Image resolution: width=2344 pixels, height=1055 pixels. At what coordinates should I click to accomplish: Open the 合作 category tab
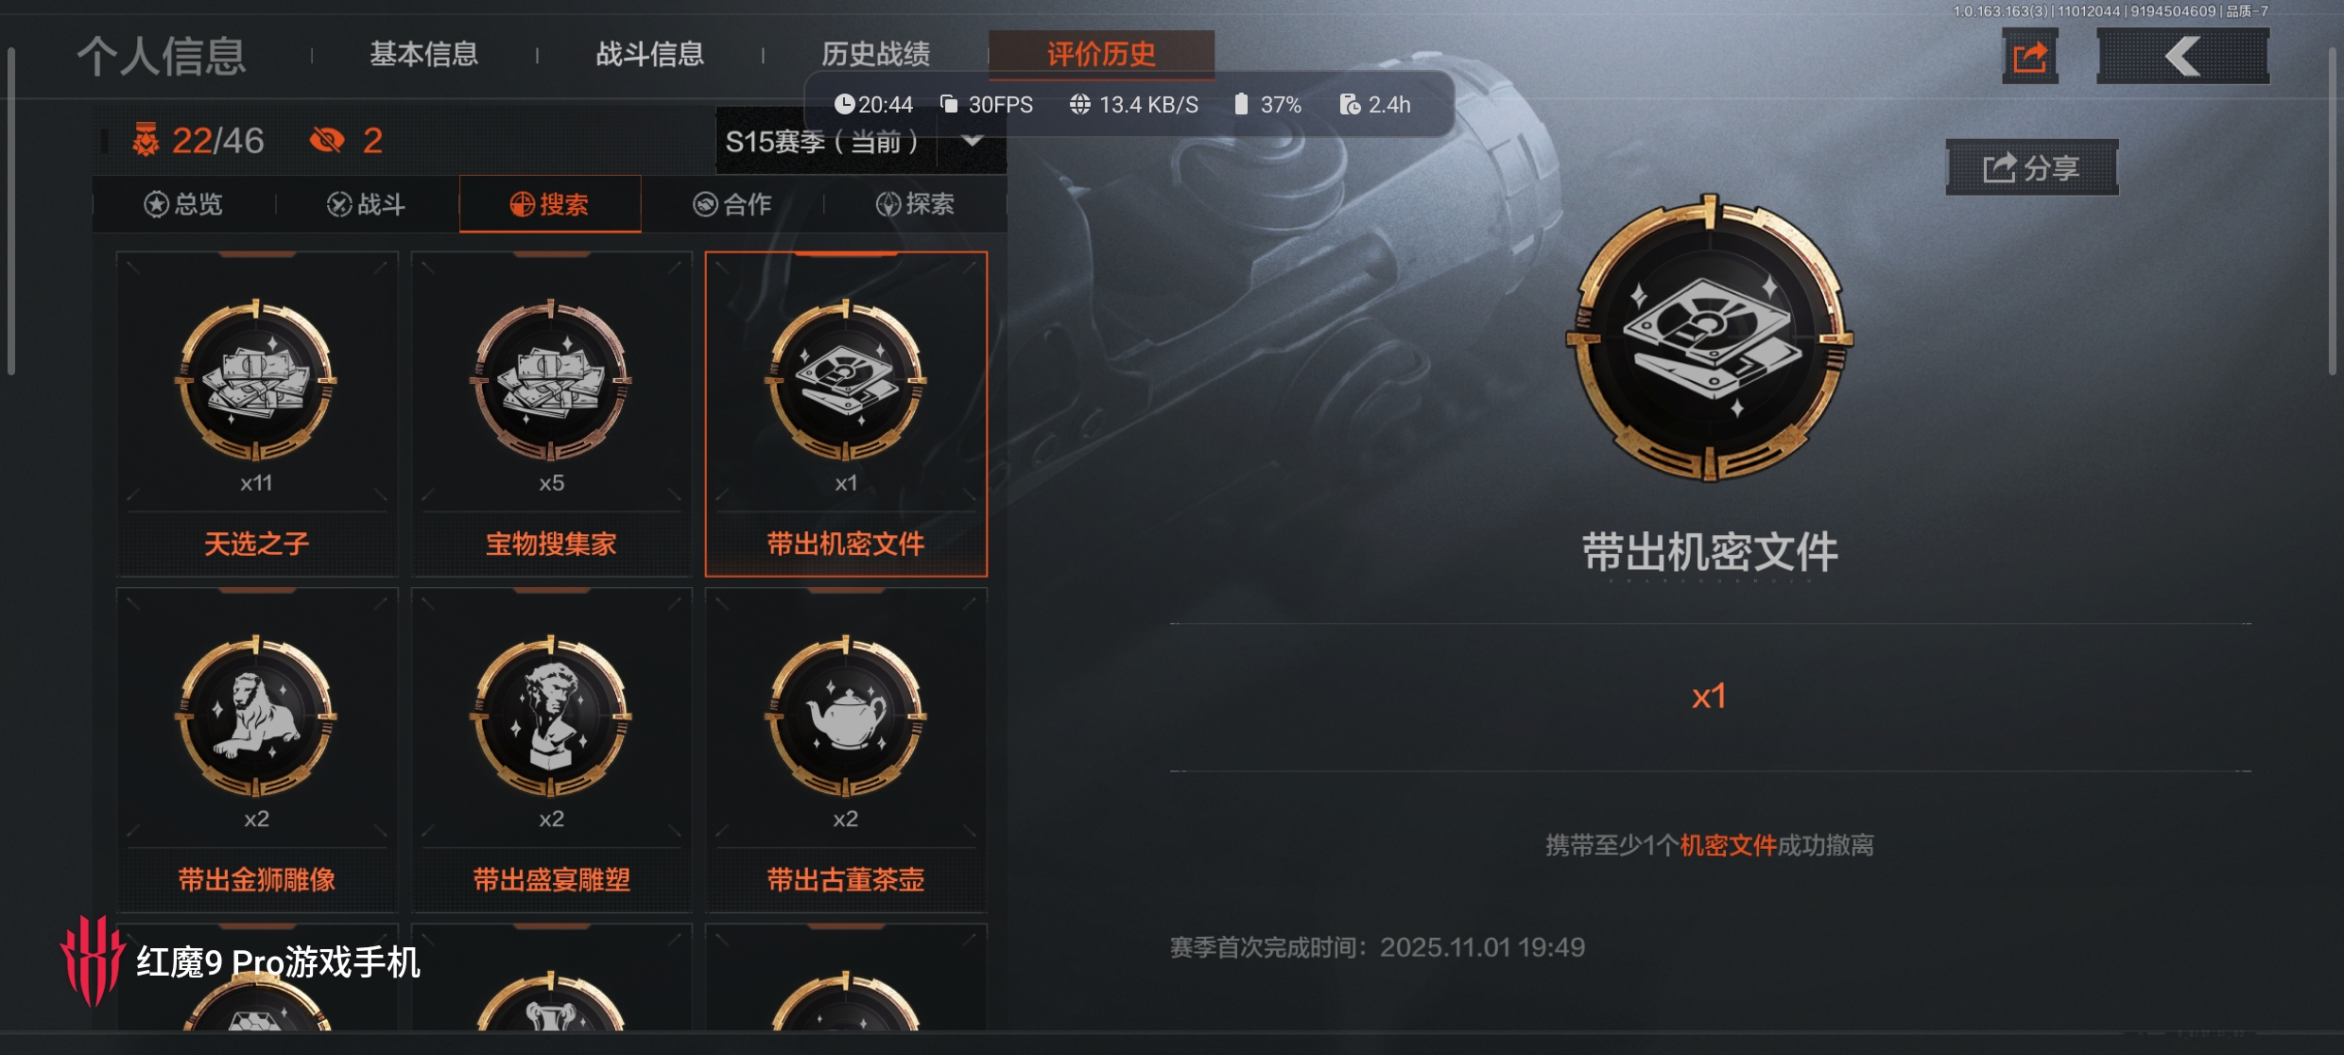click(732, 204)
